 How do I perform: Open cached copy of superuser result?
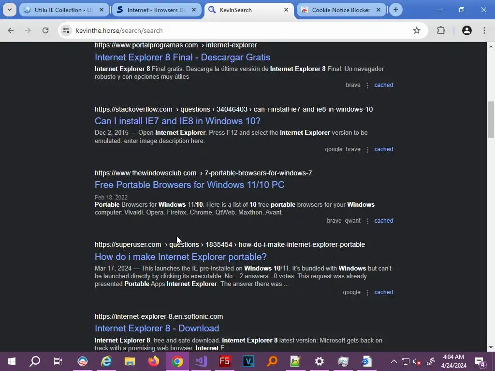383,292
